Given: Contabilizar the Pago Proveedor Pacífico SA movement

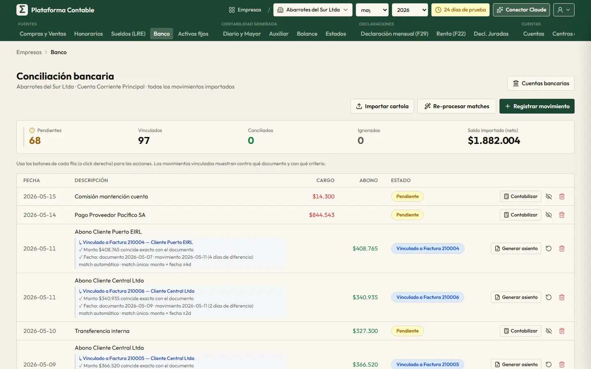Looking at the screenshot, I should coord(520,215).
